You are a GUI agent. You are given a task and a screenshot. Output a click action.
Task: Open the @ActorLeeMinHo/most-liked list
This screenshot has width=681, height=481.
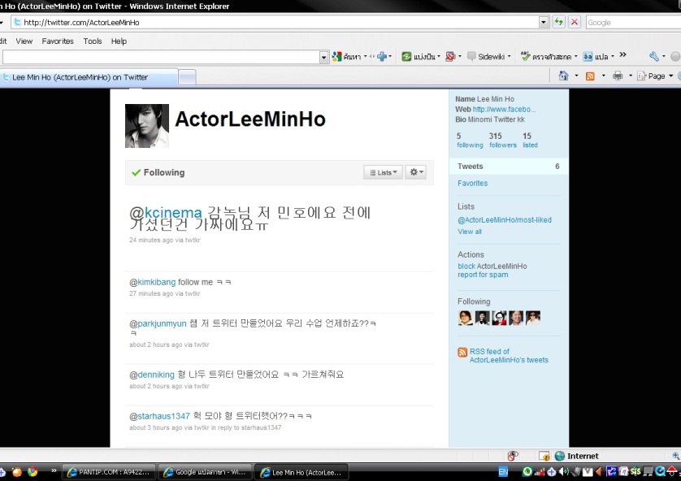(x=504, y=220)
